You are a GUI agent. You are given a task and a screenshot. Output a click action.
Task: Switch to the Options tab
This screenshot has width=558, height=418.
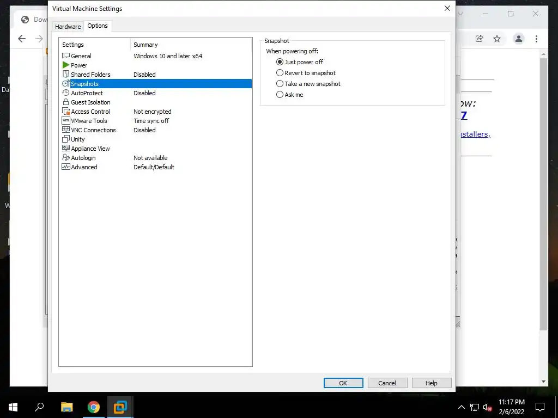pyautogui.click(x=98, y=26)
